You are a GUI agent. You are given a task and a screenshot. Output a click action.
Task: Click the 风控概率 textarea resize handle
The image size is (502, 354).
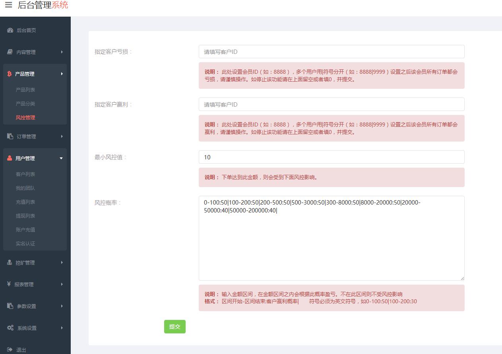point(462,278)
